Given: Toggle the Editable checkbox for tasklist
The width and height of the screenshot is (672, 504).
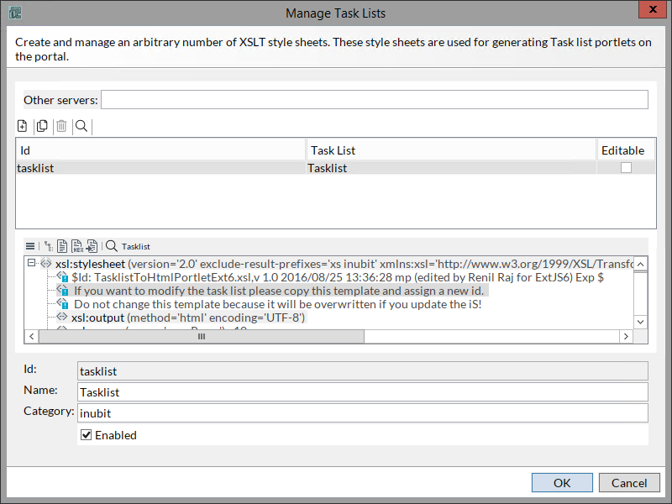Looking at the screenshot, I should click(x=626, y=168).
